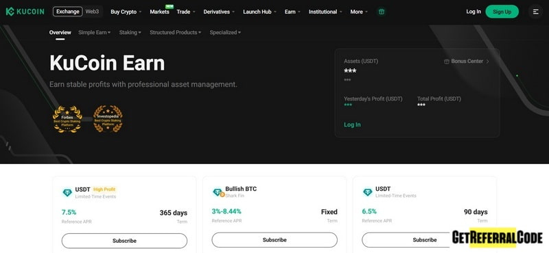Click the 3%-8.44% APR value
The image size is (549, 253).
[x=226, y=211]
